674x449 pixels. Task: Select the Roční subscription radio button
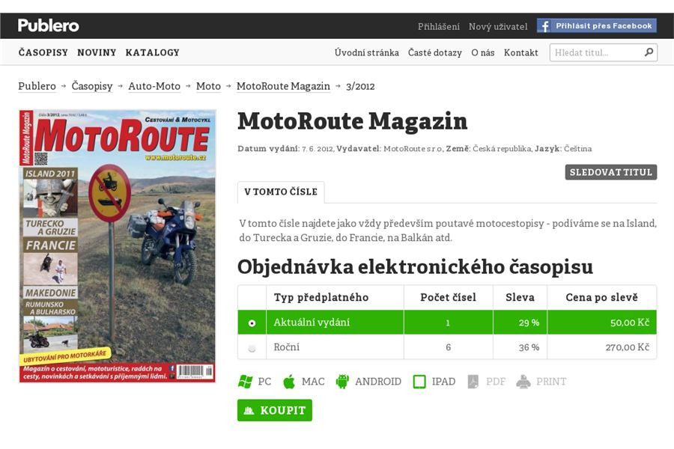click(x=252, y=348)
